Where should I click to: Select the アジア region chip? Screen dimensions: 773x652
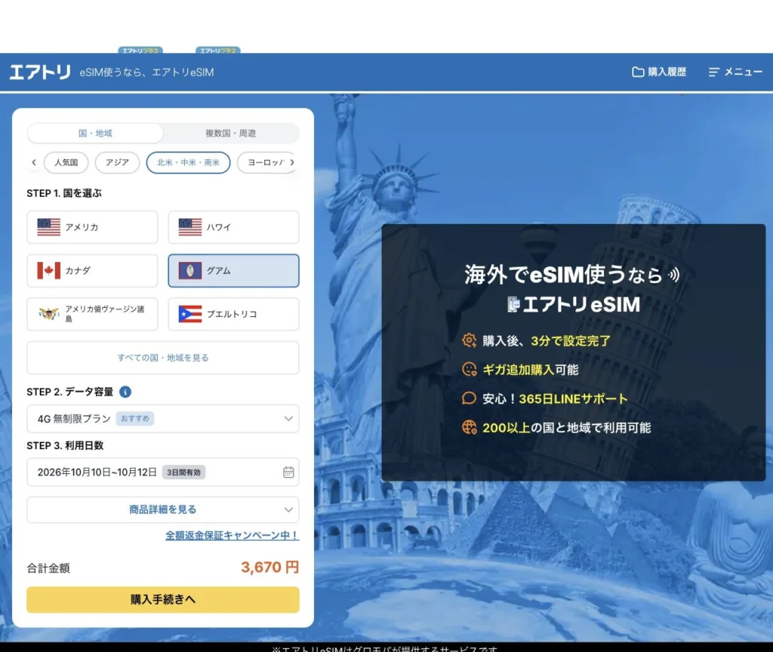pos(117,163)
